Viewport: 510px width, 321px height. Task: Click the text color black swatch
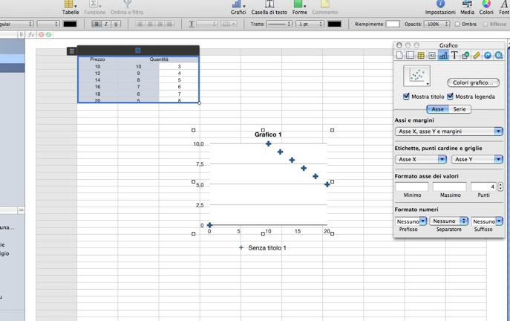[x=70, y=24]
